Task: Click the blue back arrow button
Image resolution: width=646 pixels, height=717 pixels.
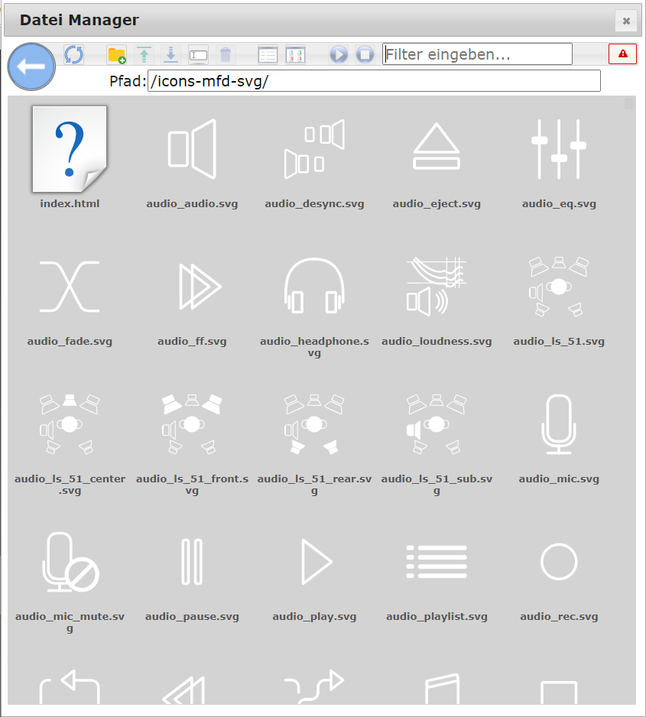Action: pos(31,67)
